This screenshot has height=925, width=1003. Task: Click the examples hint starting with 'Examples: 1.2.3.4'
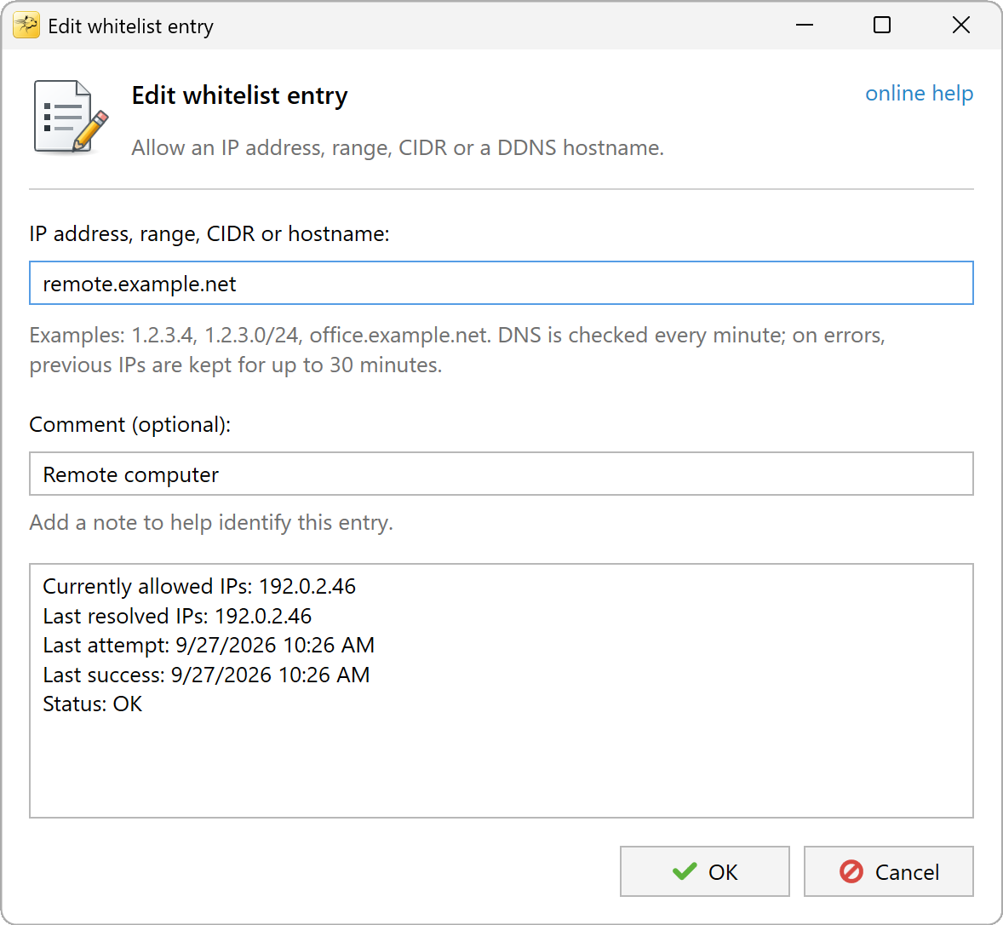[x=457, y=350]
